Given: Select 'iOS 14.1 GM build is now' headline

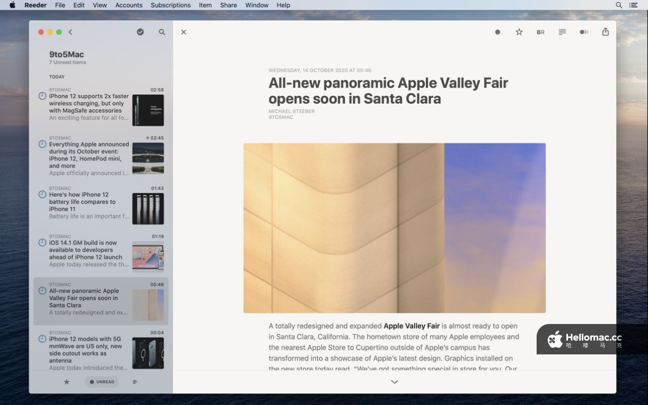Looking at the screenshot, I should pyautogui.click(x=86, y=250).
